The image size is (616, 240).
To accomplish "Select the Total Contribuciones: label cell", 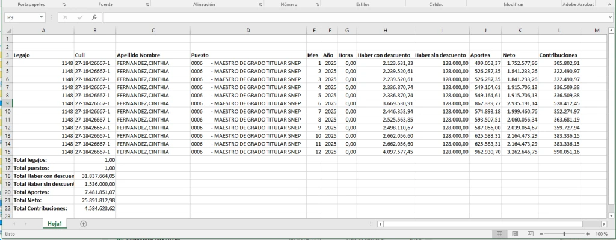I will pyautogui.click(x=43, y=208).
